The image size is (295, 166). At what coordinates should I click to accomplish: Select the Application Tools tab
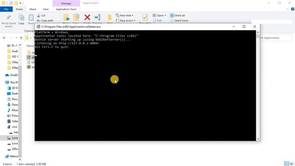coord(66,9)
